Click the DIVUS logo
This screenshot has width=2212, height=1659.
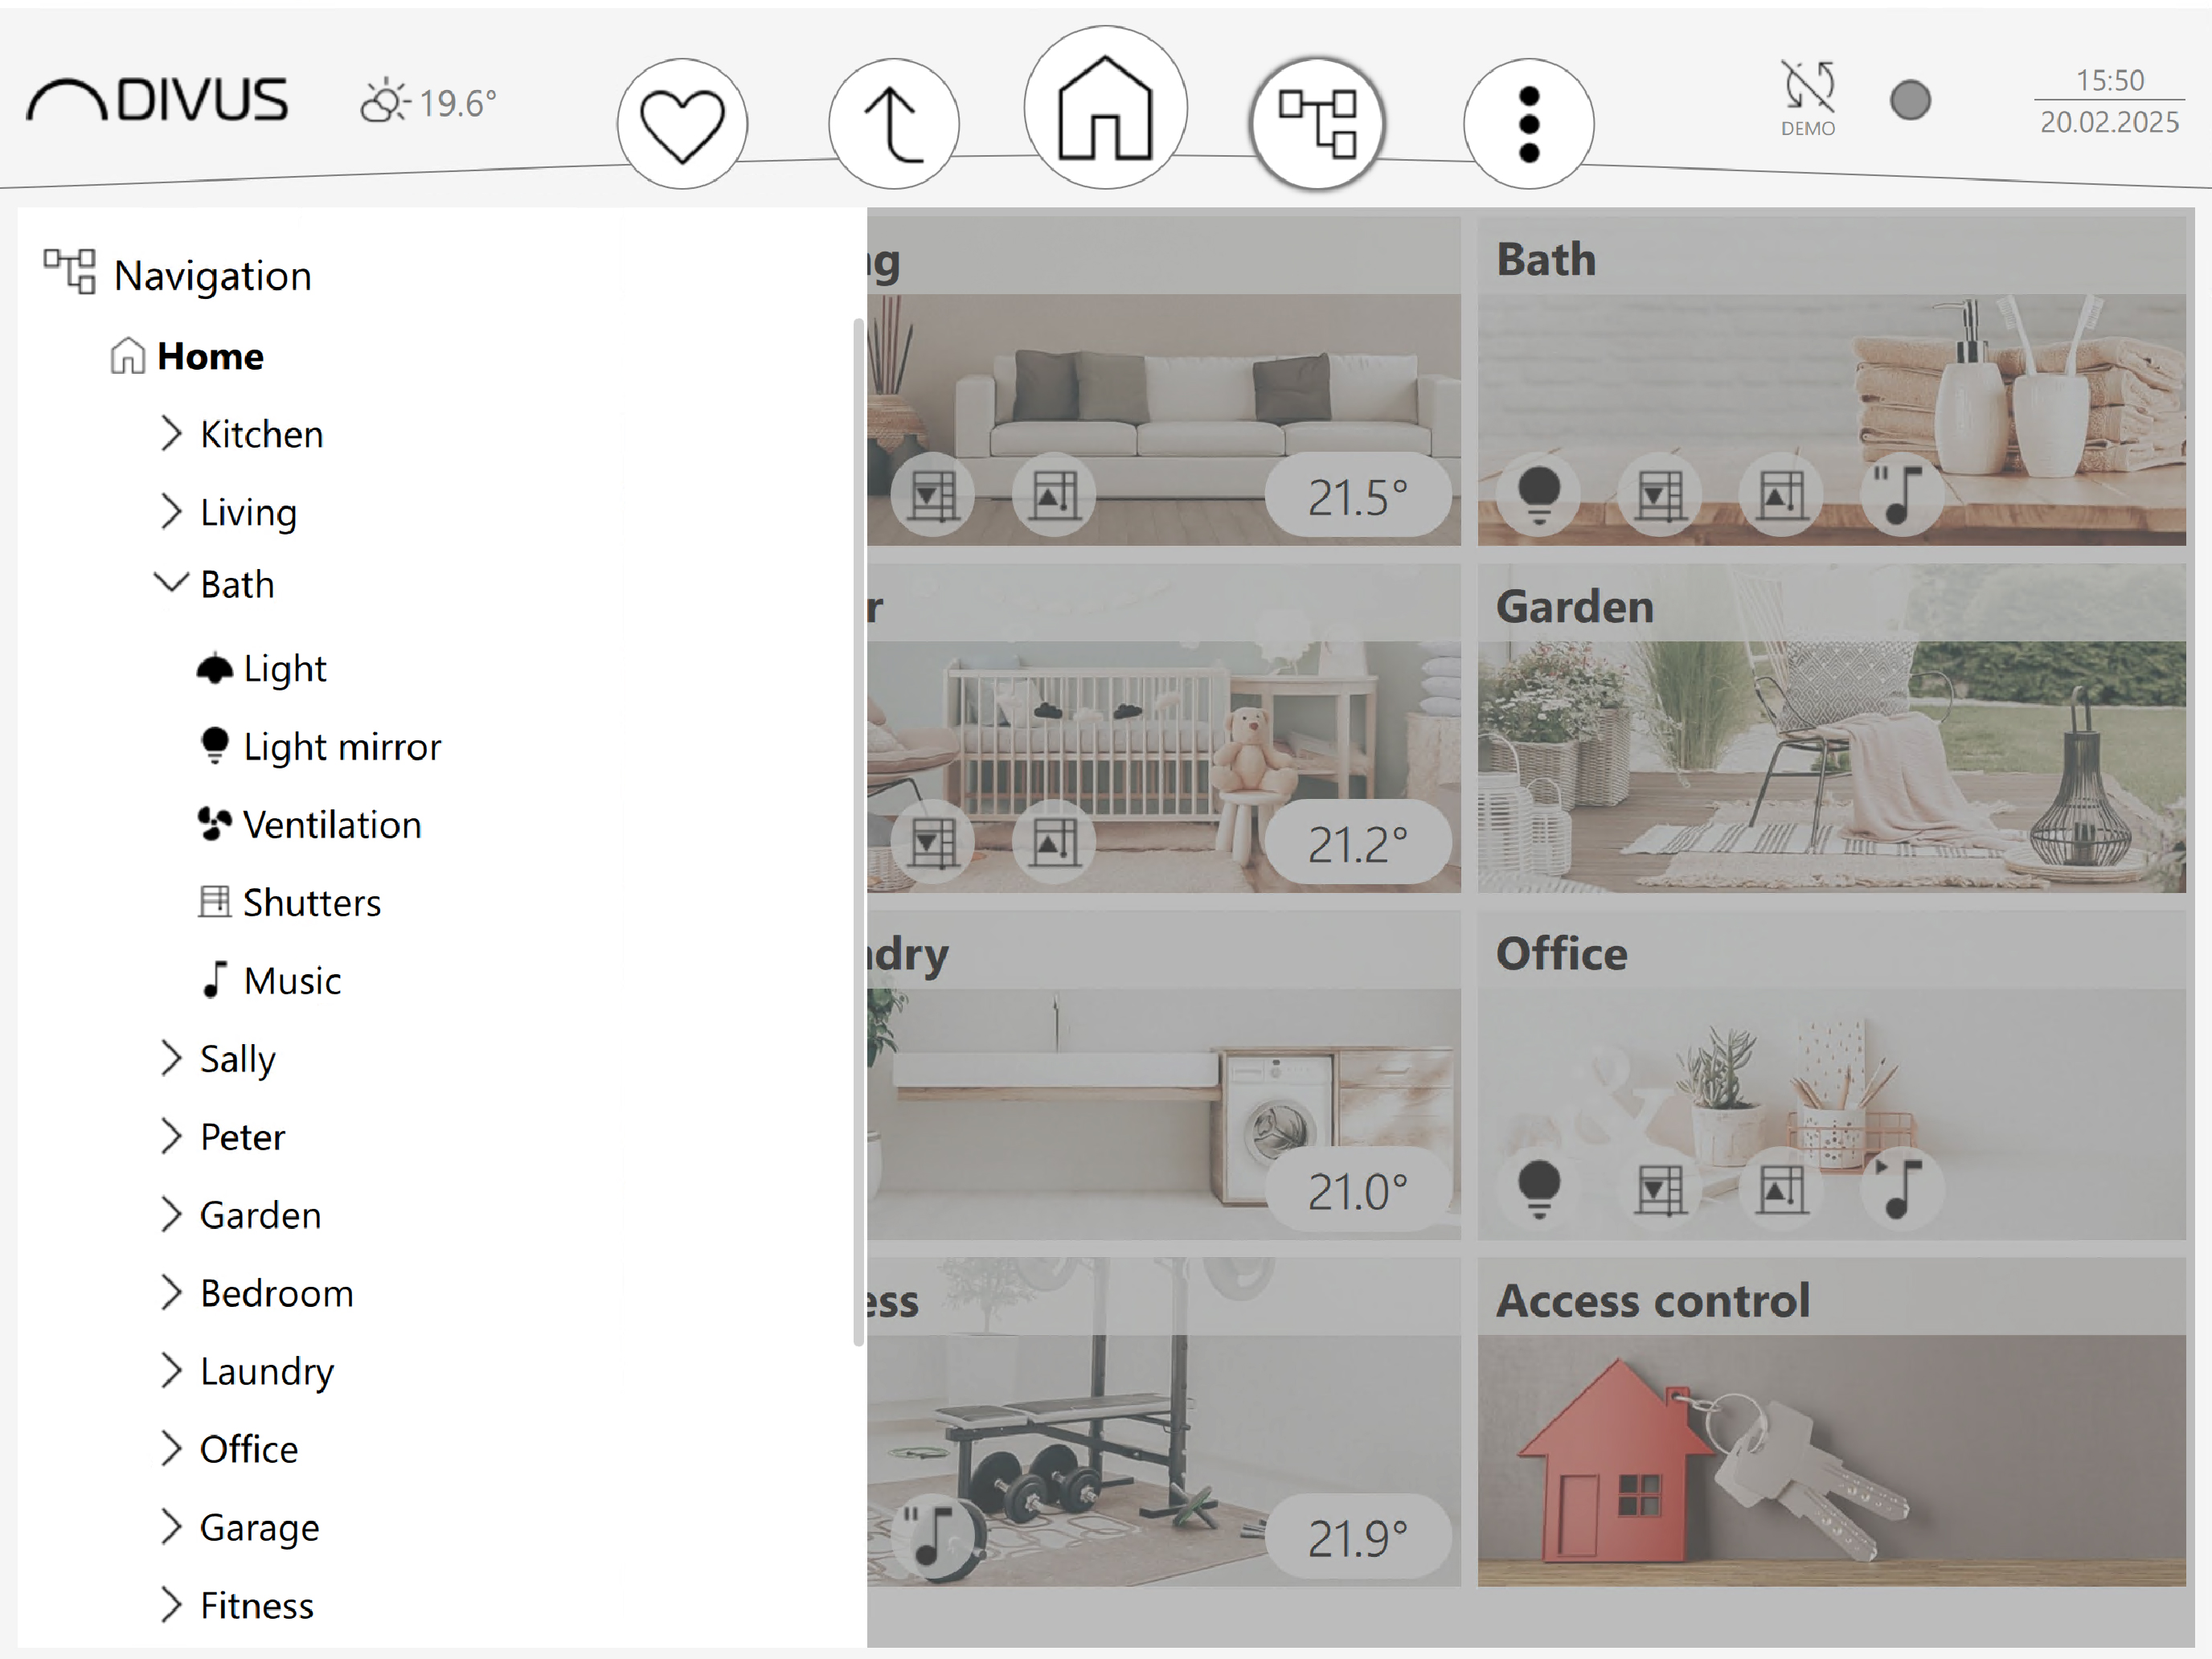click(158, 100)
